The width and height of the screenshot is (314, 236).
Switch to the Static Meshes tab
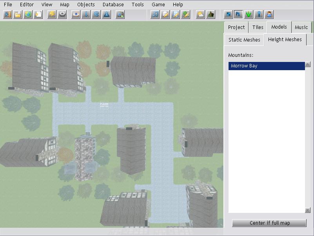244,40
